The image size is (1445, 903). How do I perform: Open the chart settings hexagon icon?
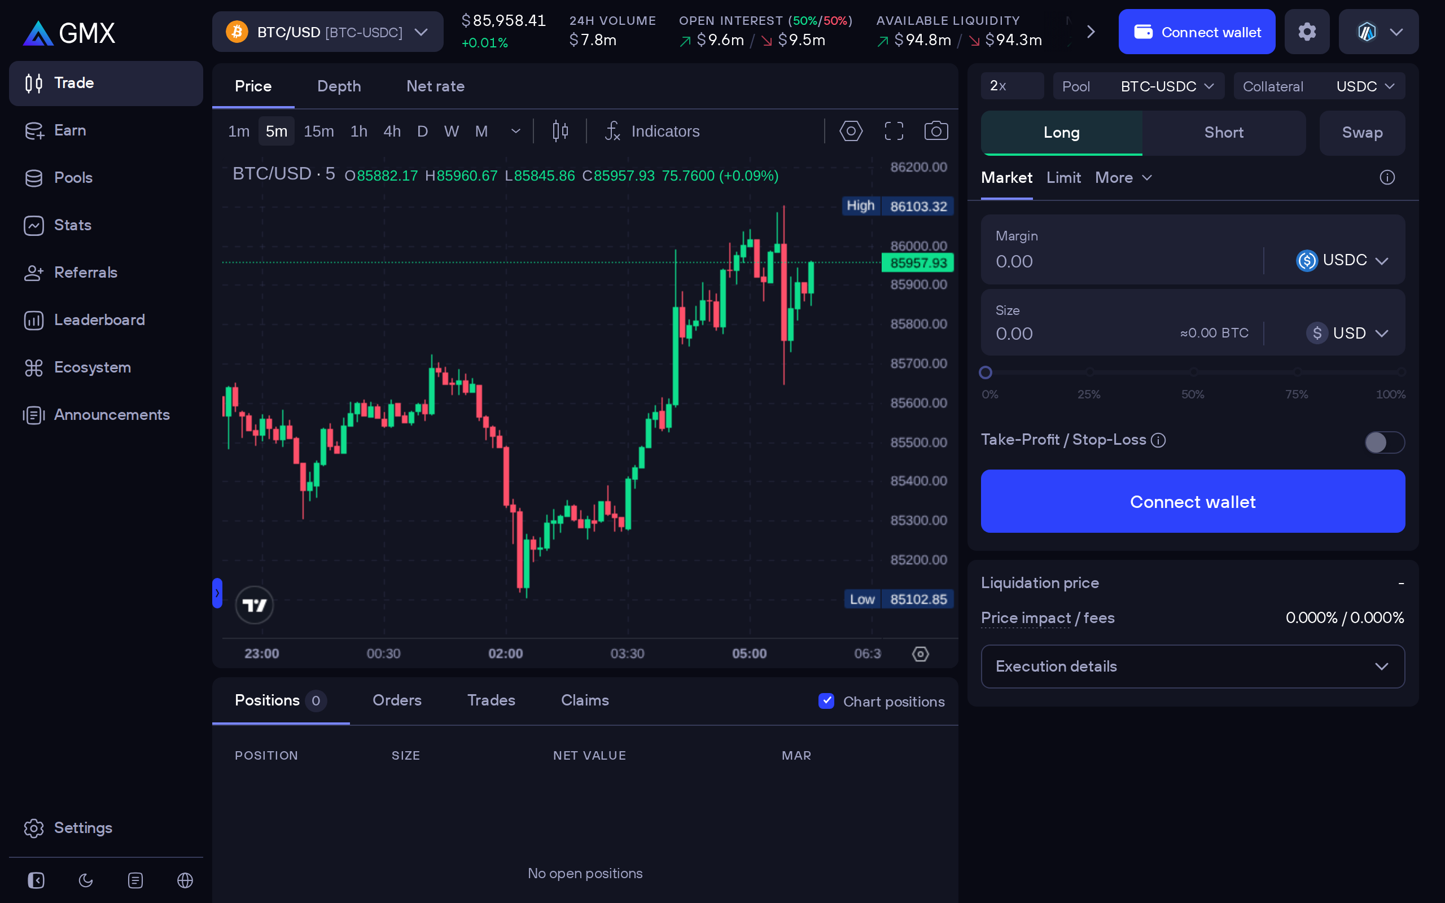(x=850, y=131)
